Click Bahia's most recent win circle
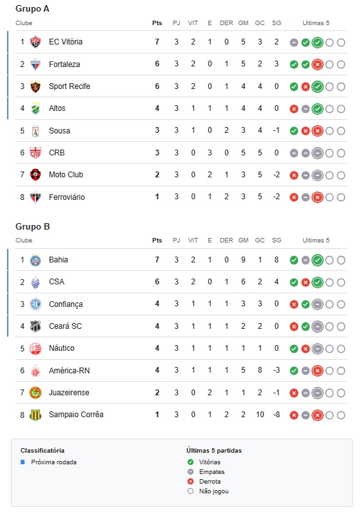Viewport: 363px width, 512px height. 317,261
